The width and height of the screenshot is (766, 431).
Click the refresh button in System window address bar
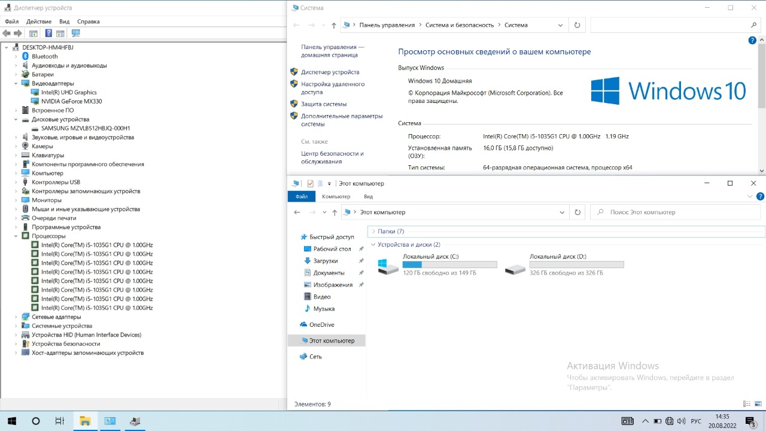(x=577, y=25)
